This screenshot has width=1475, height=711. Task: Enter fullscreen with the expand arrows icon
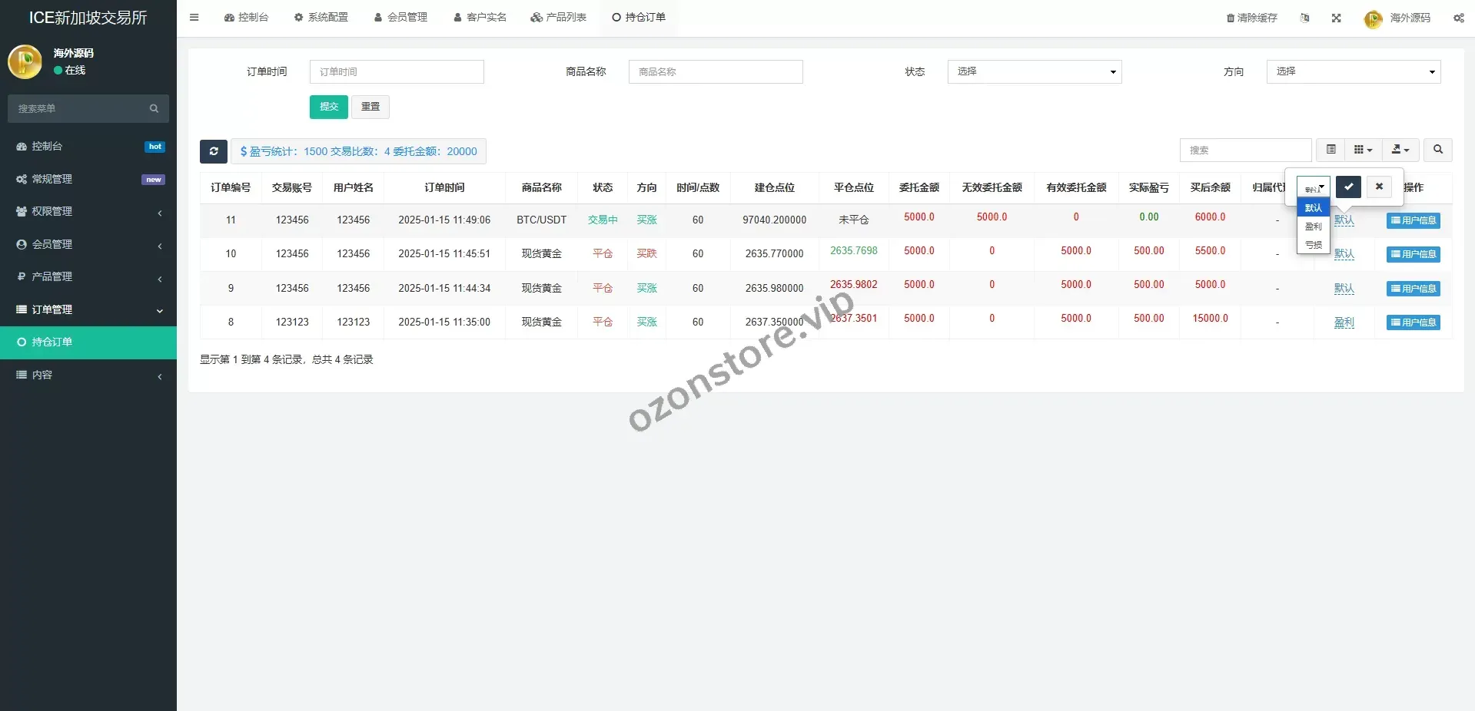coord(1336,18)
